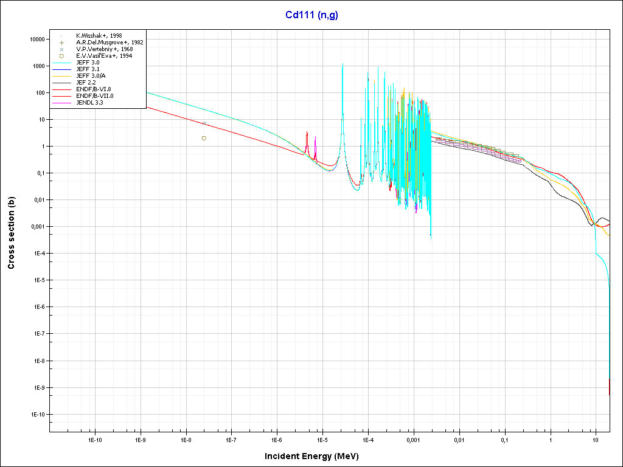Click the plus marker icon for A.R.Del.Musgrove
623x467 pixels.
[62, 43]
